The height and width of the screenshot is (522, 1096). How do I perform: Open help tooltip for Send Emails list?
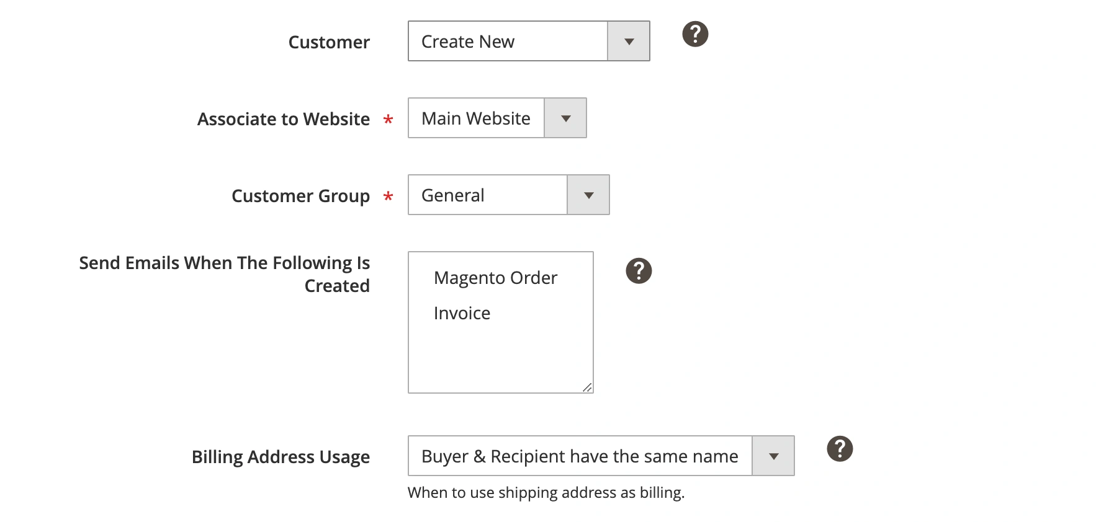[639, 271]
